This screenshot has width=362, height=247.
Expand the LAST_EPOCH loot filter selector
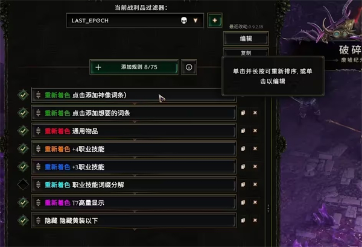(x=135, y=20)
